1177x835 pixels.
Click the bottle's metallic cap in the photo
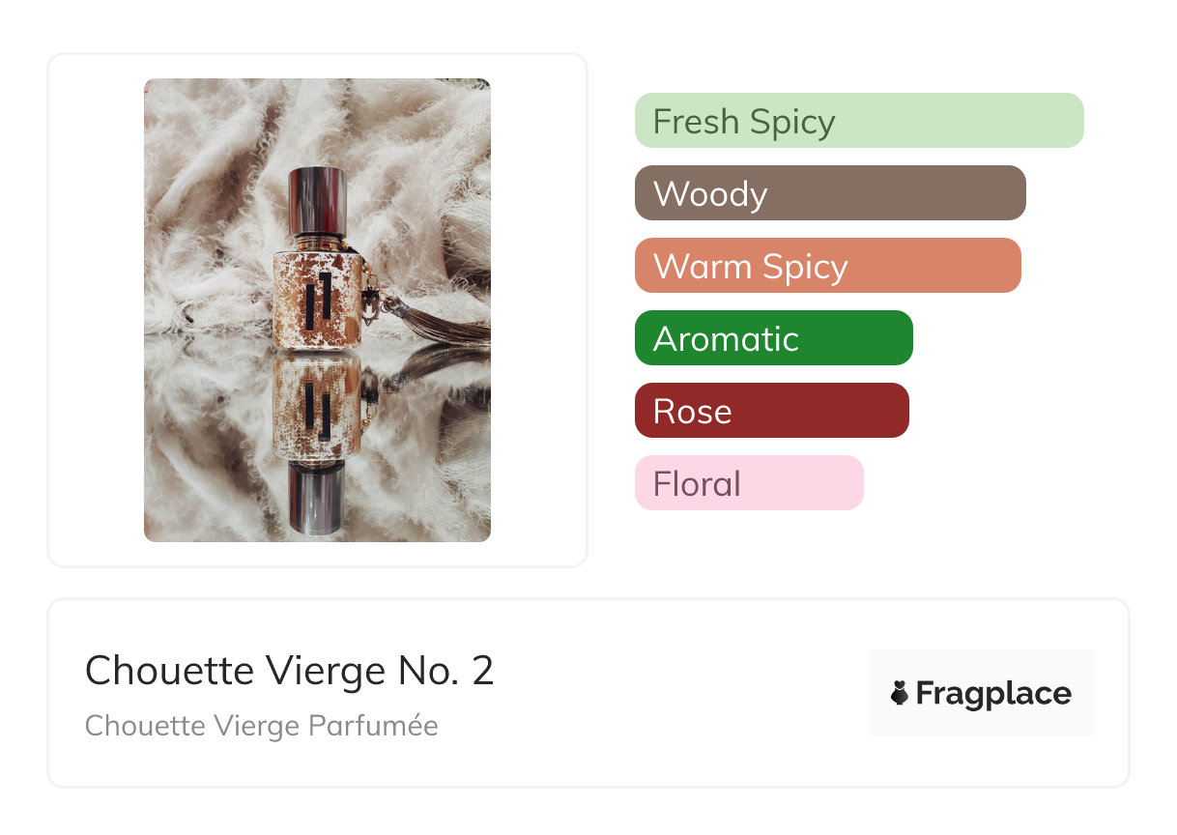317,201
